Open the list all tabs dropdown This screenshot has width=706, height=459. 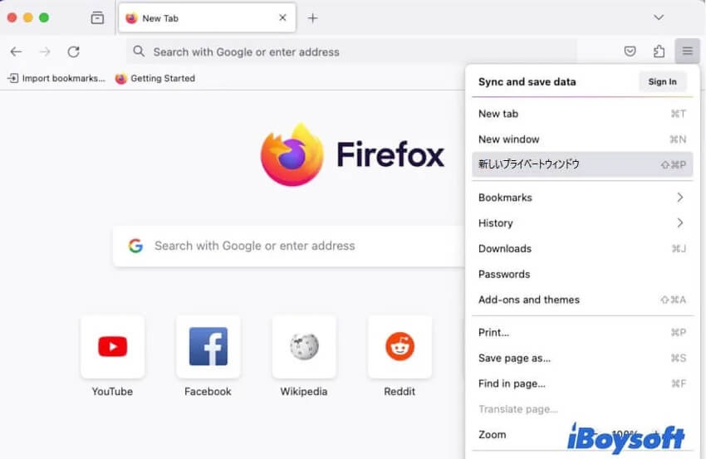tap(659, 17)
